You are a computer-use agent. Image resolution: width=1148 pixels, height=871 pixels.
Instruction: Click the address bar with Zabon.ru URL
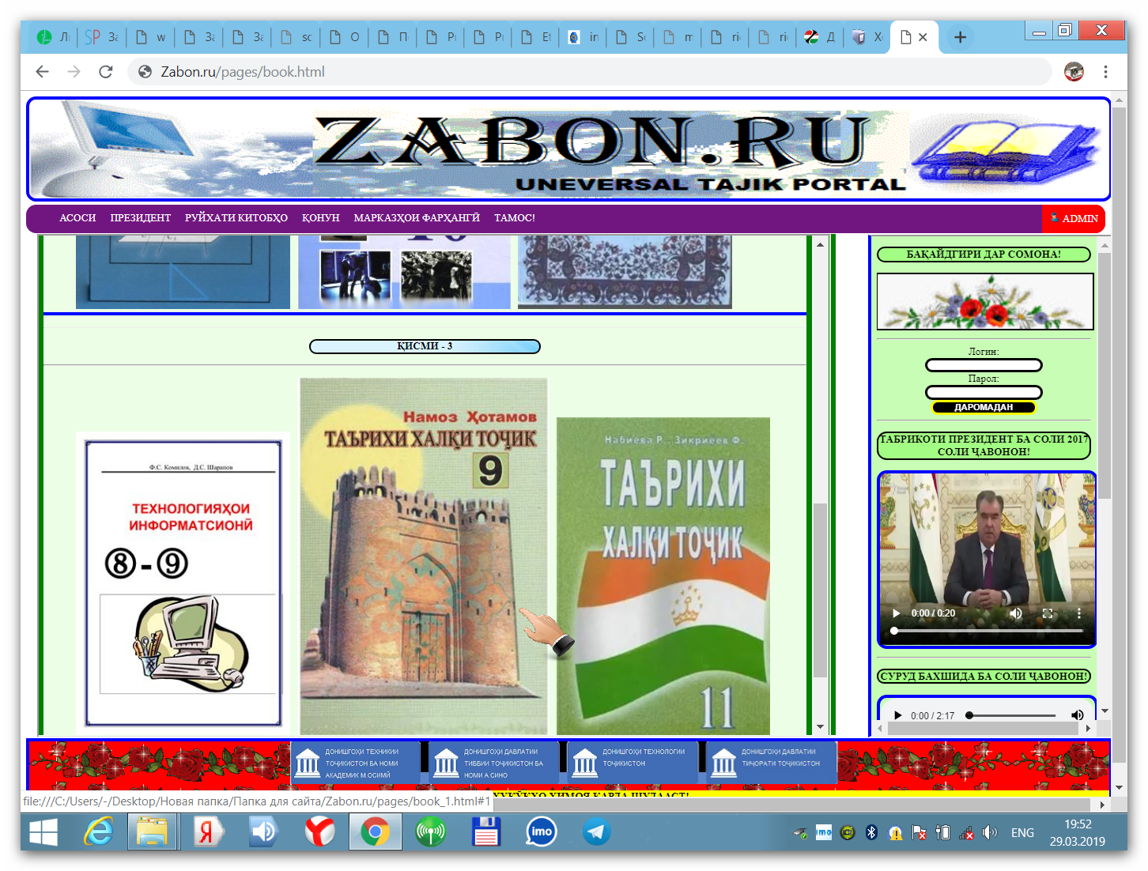coord(589,72)
